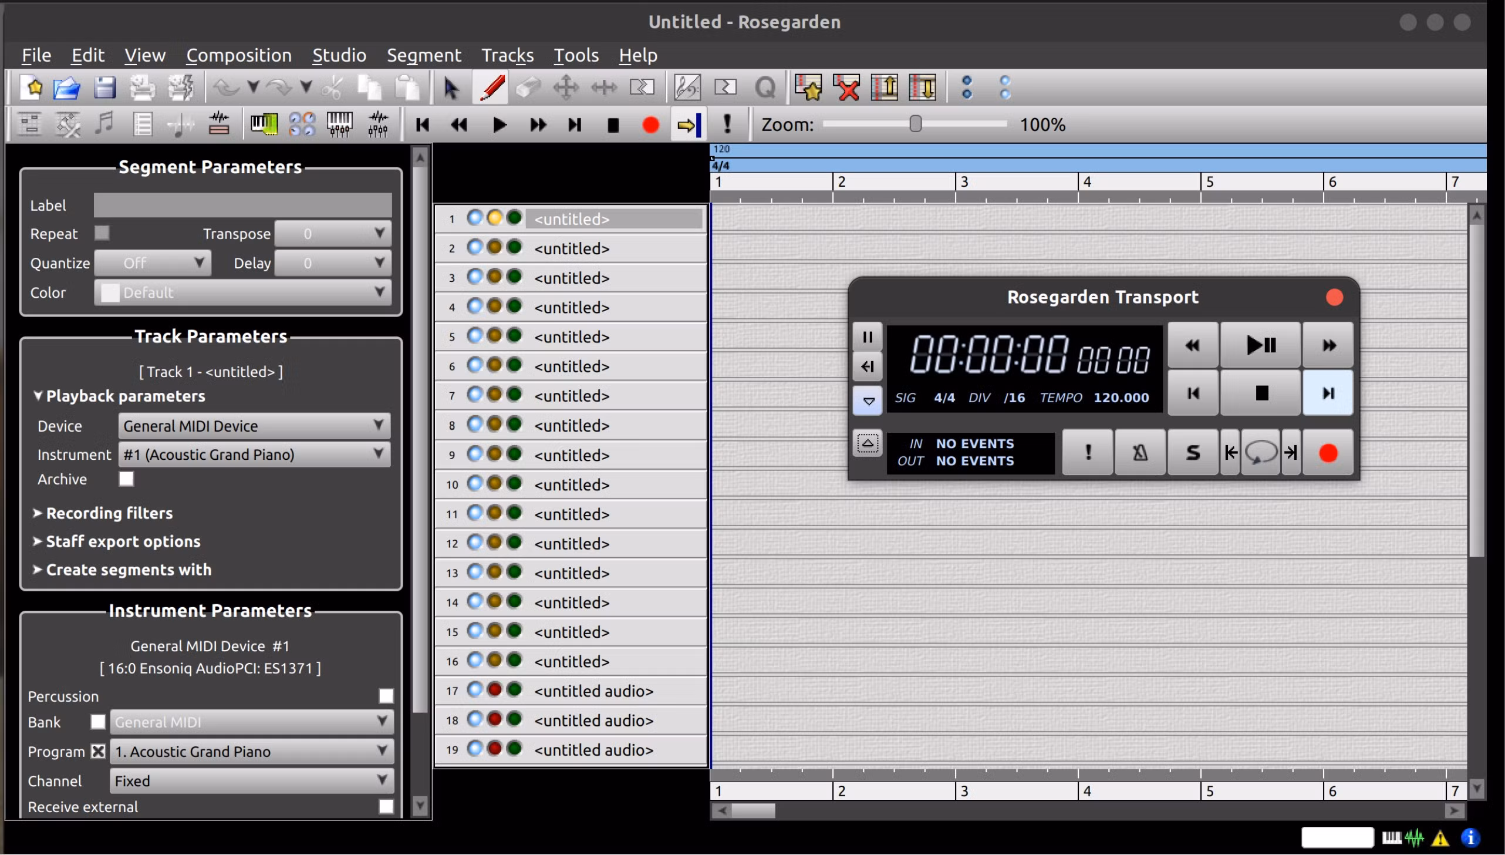Click the Quantize Q icon

point(765,88)
